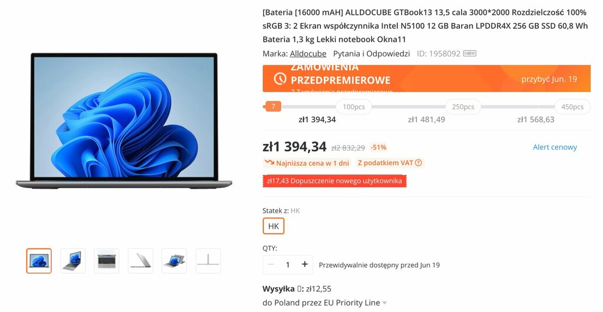
Task: Click the 450pcs preorder milestone marker
Action: tap(572, 107)
